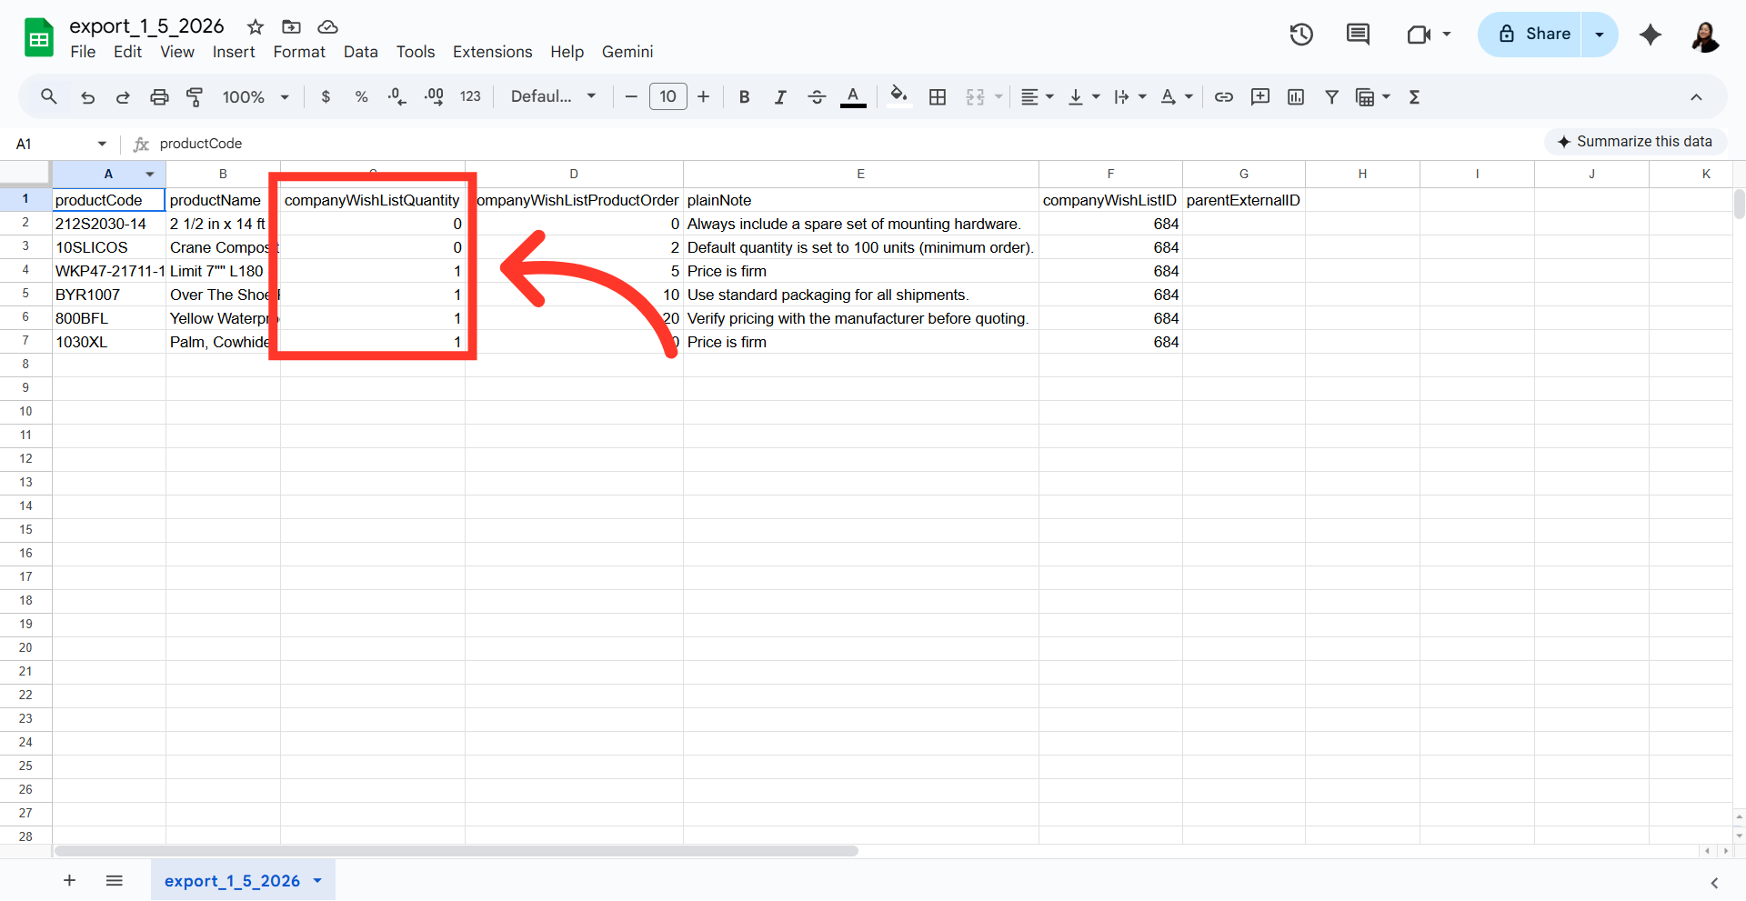Open Gemini sparkle icon in header

coord(1651,35)
